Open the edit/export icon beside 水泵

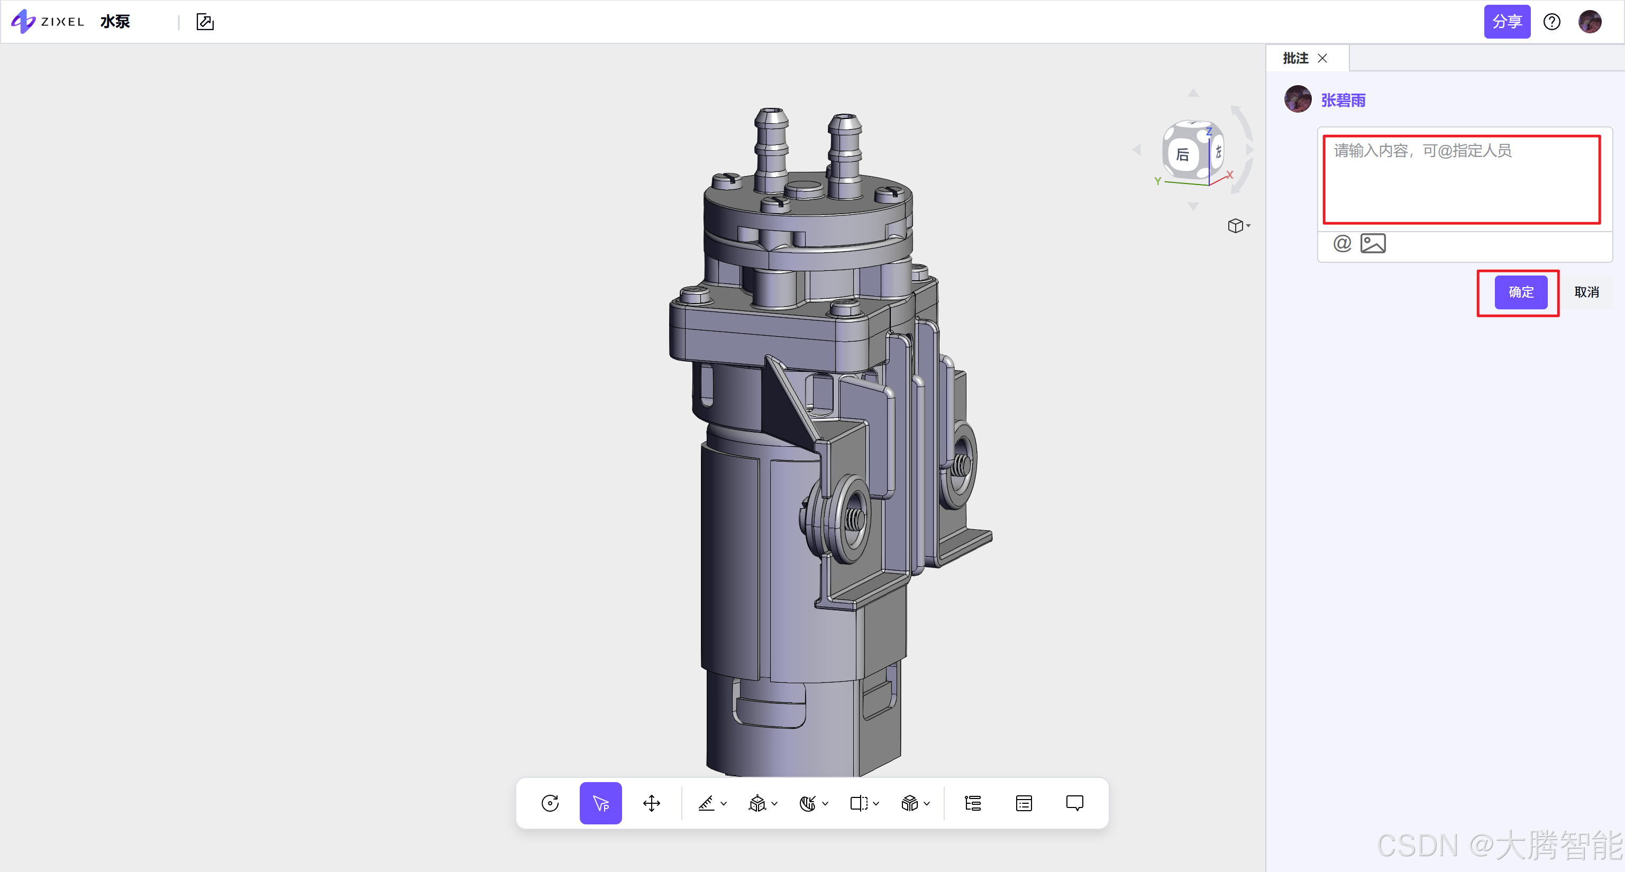click(x=205, y=22)
